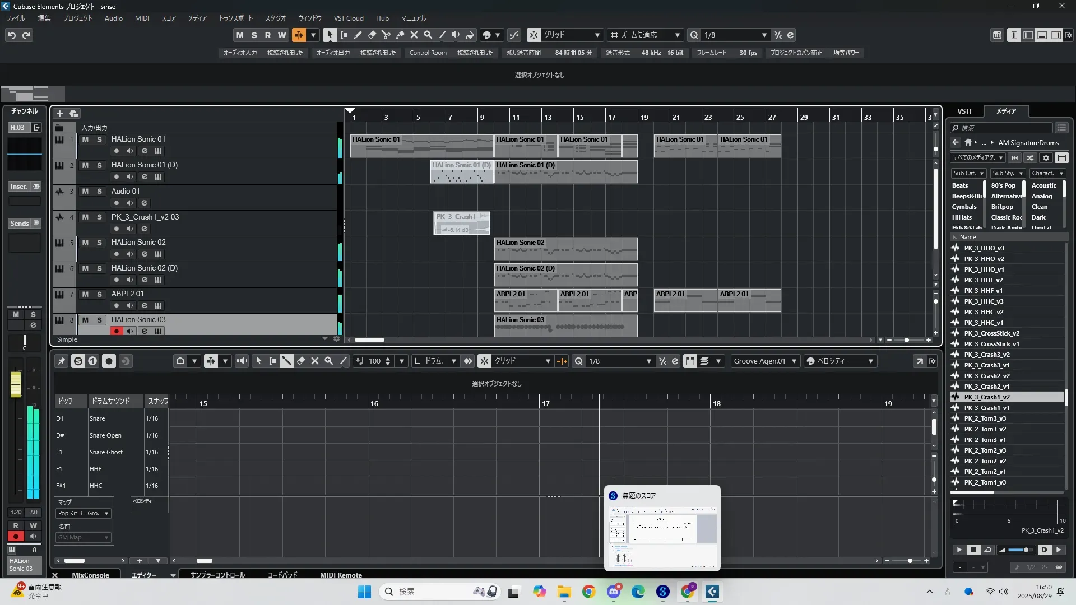
Task: Toggle record enable on HALion Sonic 03 track
Action: (x=116, y=331)
